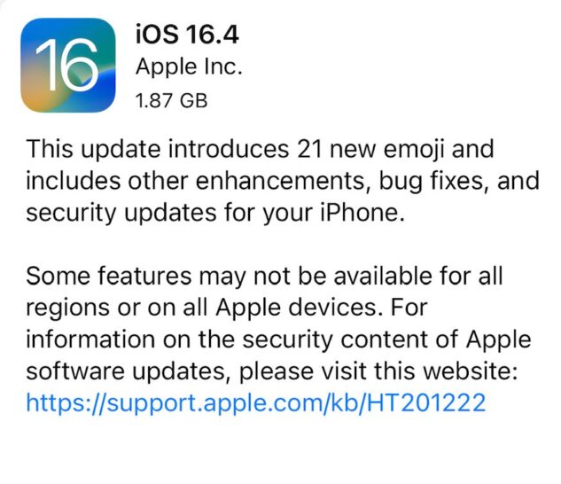Click the security updates for your iPhone line
The width and height of the screenshot is (561, 484).
pyautogui.click(x=215, y=214)
